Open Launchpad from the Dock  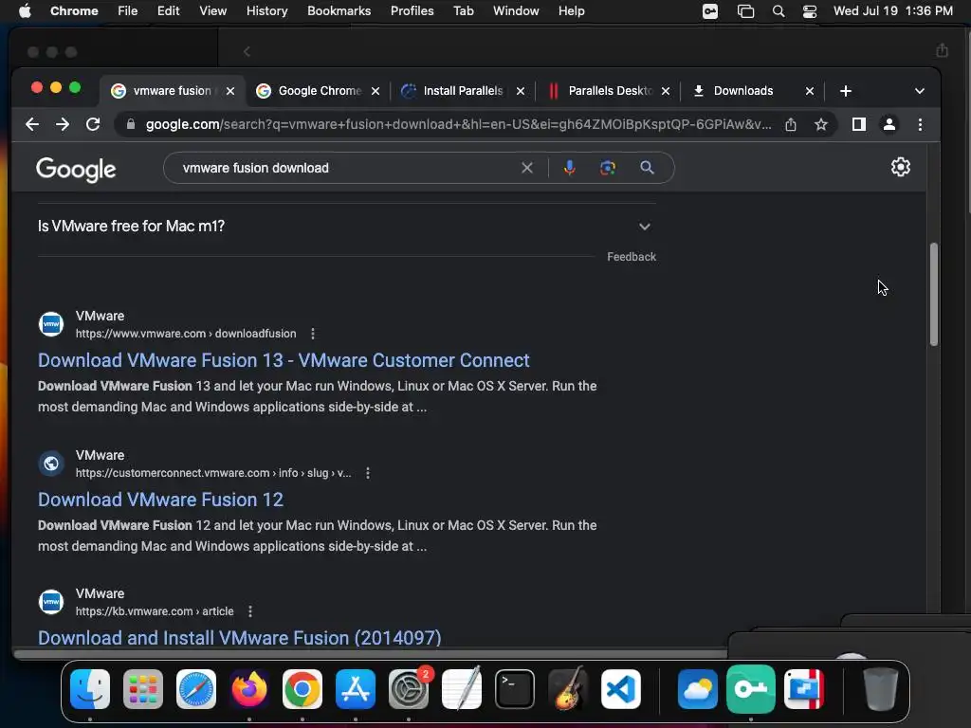click(x=143, y=689)
